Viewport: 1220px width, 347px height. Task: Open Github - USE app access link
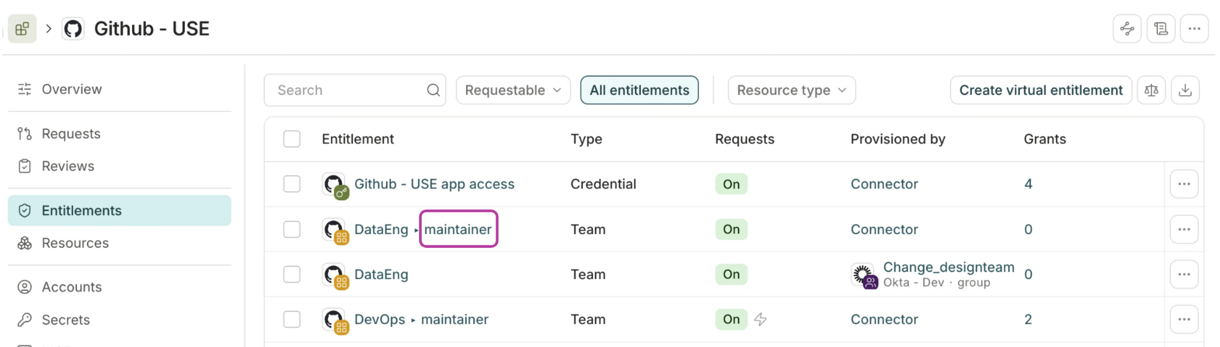click(x=434, y=184)
